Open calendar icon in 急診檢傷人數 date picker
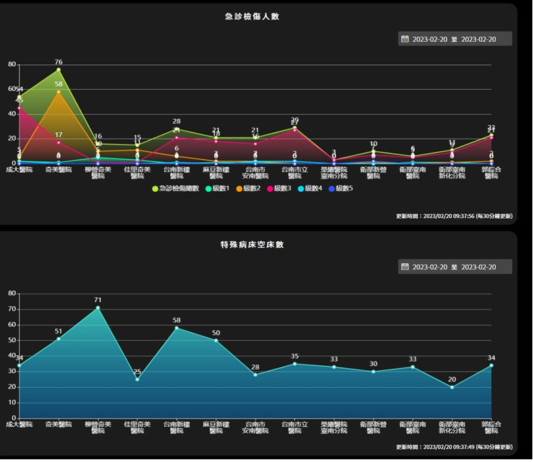The height and width of the screenshot is (462, 533). 405,38
